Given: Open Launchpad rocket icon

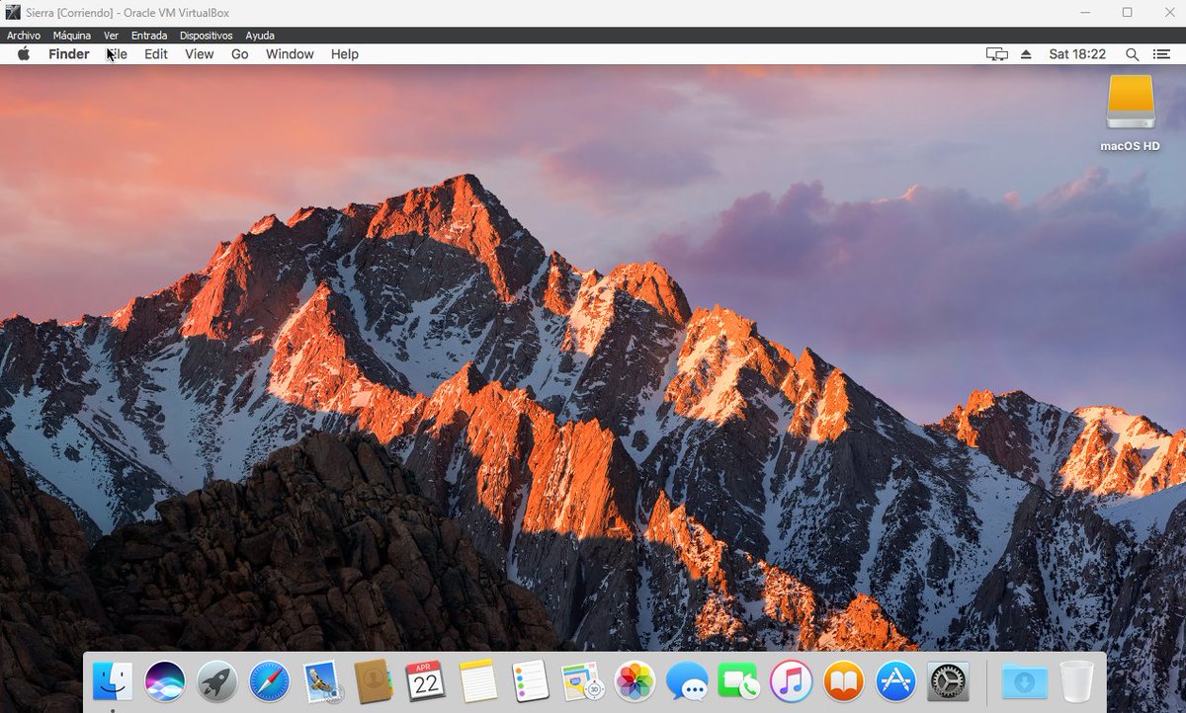Looking at the screenshot, I should click(x=216, y=681).
